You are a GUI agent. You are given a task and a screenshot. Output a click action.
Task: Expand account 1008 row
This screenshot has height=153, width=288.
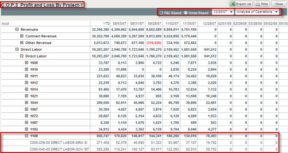pos(27,63)
